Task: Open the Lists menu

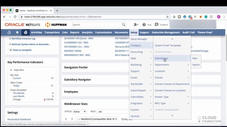Action: tap(65, 32)
